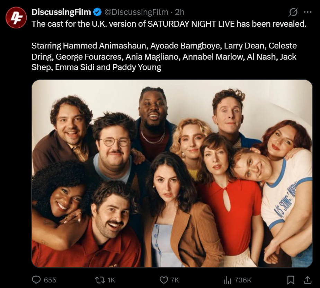Click the 7K likes count

[x=175, y=280]
